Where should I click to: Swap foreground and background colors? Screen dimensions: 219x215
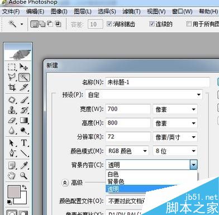[25, 187]
